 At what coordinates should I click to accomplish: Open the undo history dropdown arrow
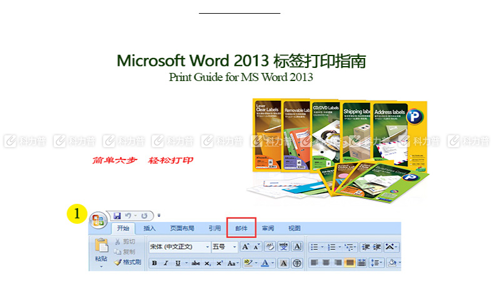(x=136, y=216)
